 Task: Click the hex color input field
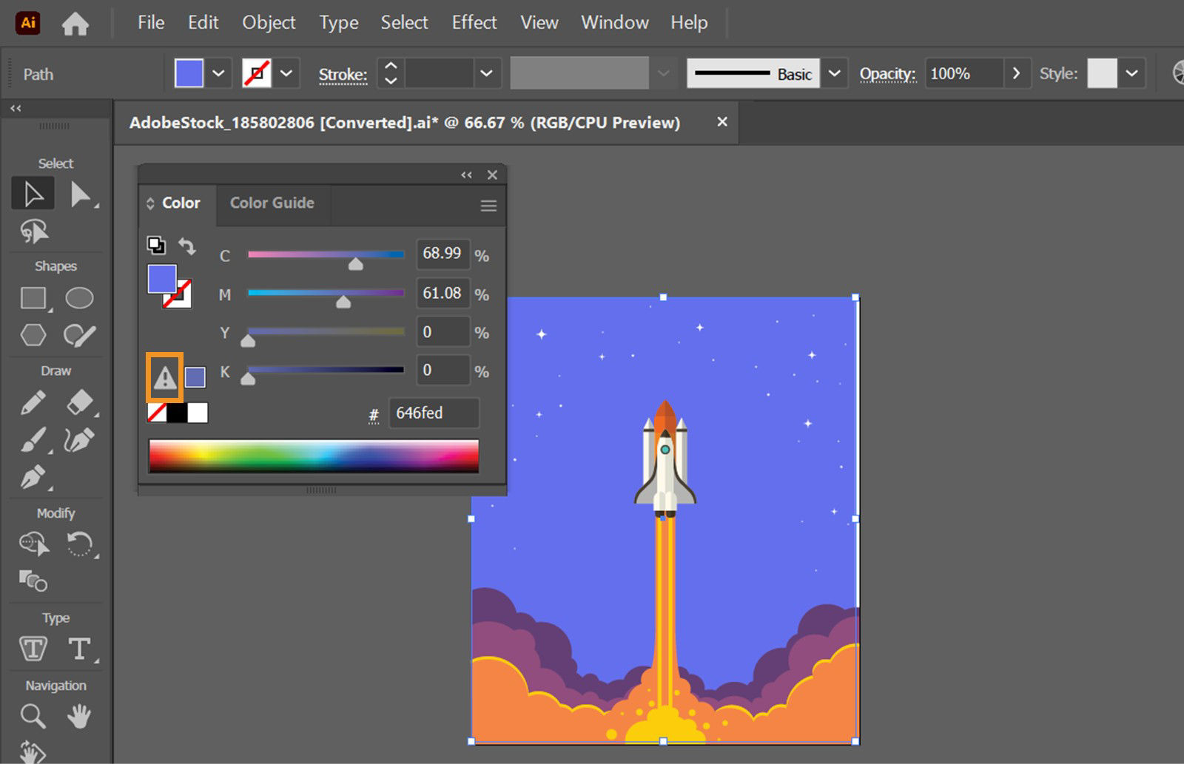[434, 413]
